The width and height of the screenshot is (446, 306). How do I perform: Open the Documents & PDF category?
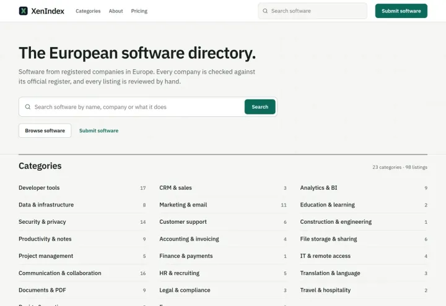(82, 290)
